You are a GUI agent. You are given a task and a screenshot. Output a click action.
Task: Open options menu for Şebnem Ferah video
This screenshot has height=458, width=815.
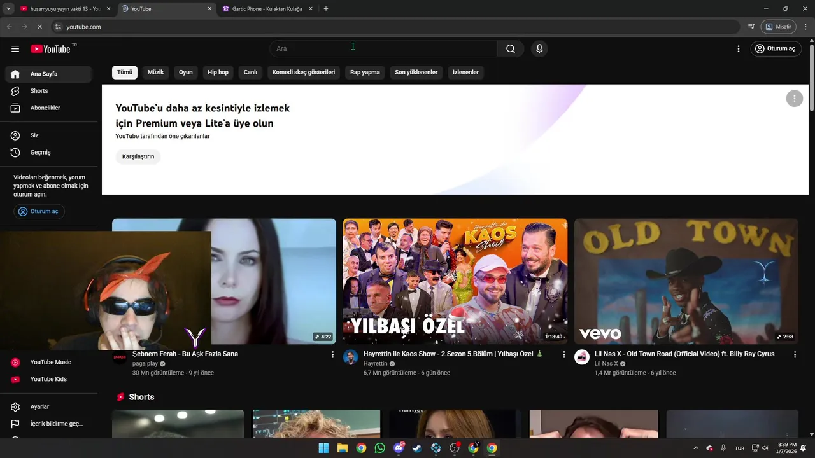pyautogui.click(x=332, y=354)
